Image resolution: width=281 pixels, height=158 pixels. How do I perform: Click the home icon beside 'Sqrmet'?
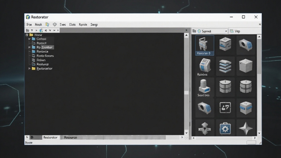199,31
